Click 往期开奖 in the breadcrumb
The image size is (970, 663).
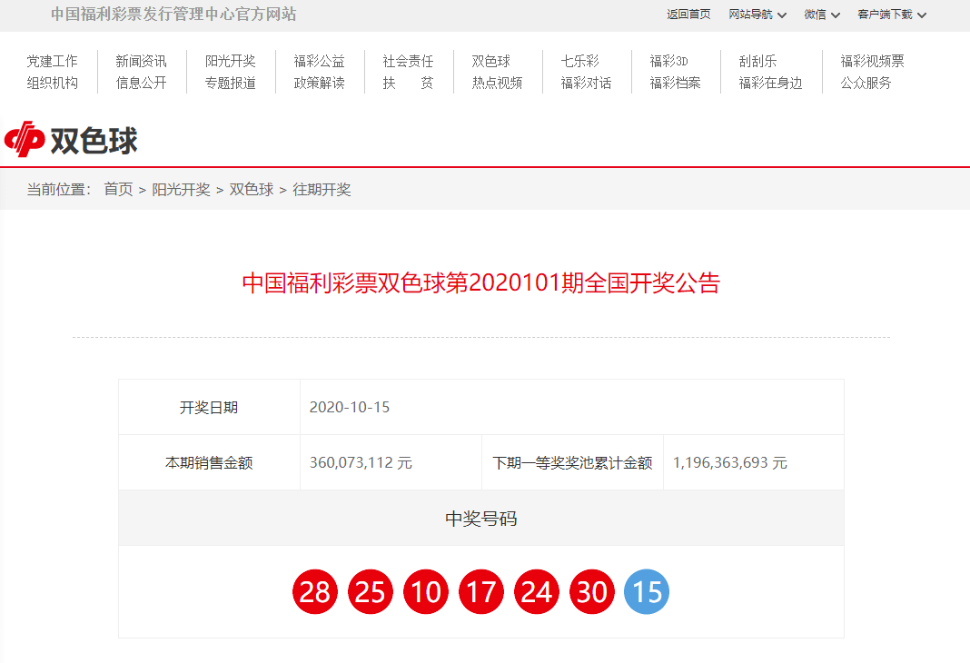click(x=322, y=189)
